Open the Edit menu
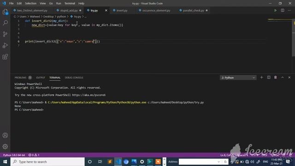Viewport: 295px width, 166px height. pos(19,3)
